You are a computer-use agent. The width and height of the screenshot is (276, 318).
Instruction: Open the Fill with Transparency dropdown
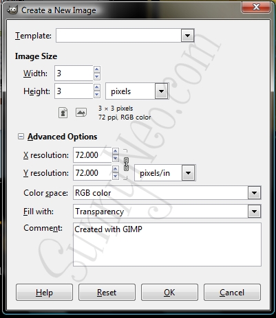click(254, 212)
